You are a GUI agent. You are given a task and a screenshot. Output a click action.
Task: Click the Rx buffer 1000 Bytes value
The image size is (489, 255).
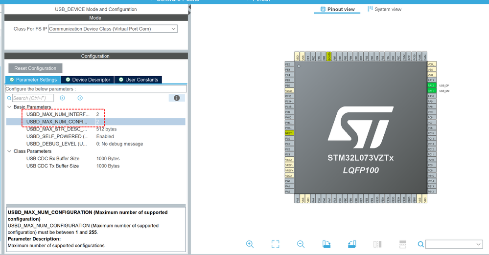tap(108, 158)
